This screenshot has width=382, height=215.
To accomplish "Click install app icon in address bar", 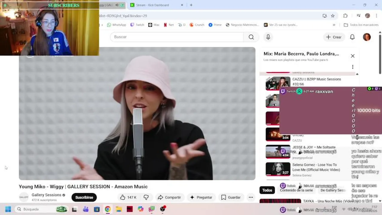I will coord(325,16).
